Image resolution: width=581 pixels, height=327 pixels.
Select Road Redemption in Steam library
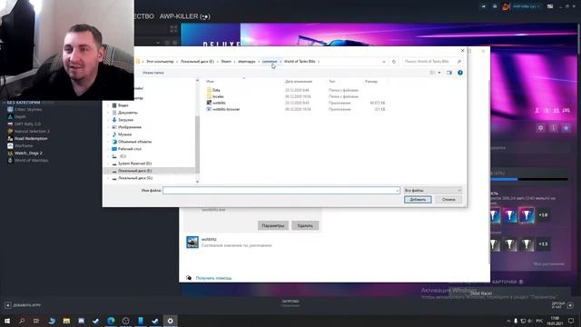(31, 139)
